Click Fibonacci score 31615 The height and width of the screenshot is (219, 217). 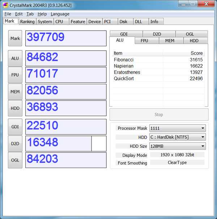(x=196, y=60)
